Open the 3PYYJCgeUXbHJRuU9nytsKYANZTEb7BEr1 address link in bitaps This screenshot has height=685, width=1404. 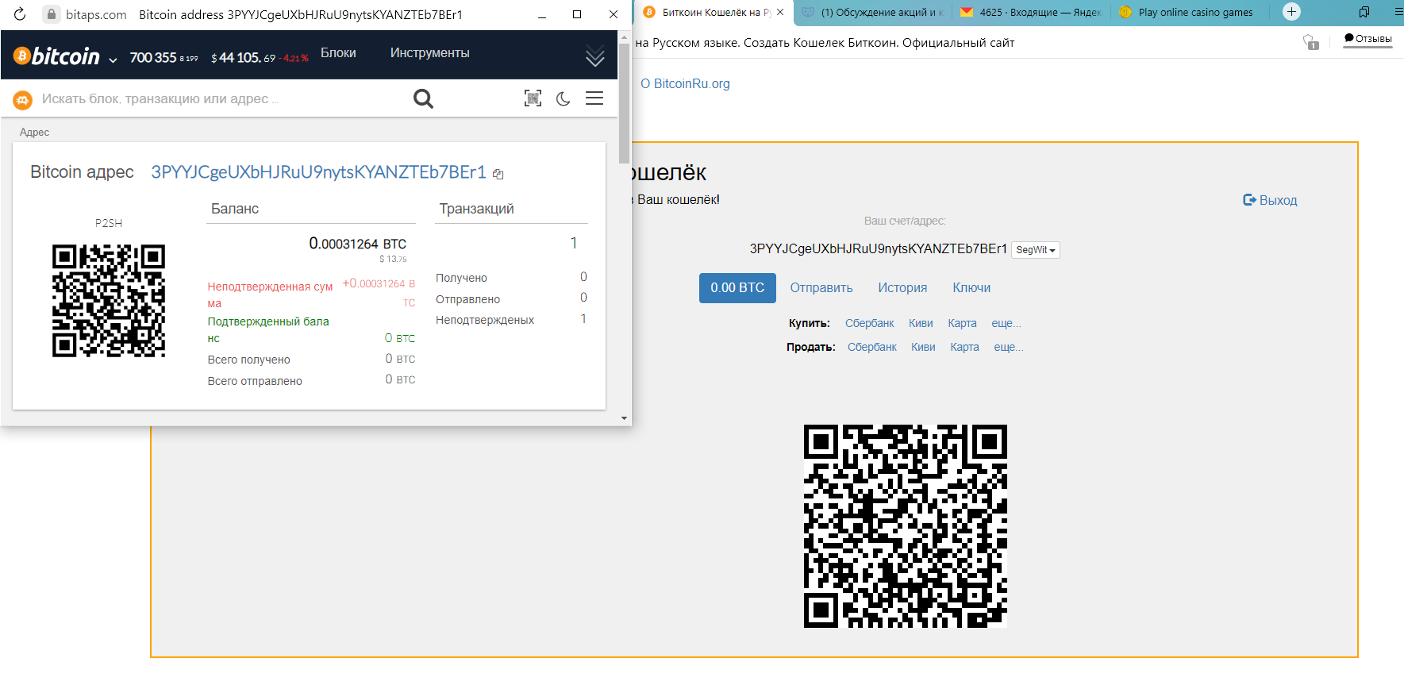[318, 172]
